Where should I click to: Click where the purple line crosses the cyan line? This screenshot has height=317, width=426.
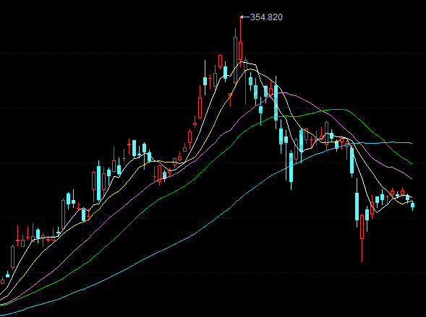pyautogui.click(x=359, y=143)
